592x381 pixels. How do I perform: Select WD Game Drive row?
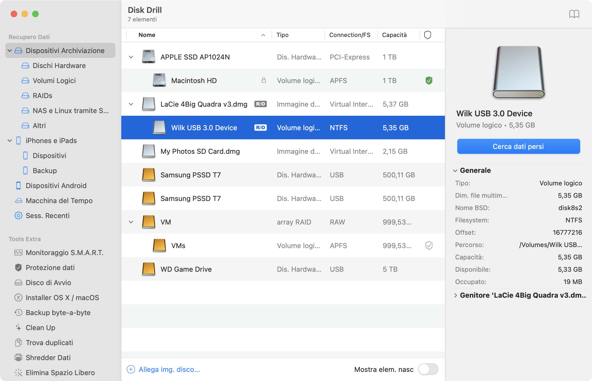tap(283, 269)
